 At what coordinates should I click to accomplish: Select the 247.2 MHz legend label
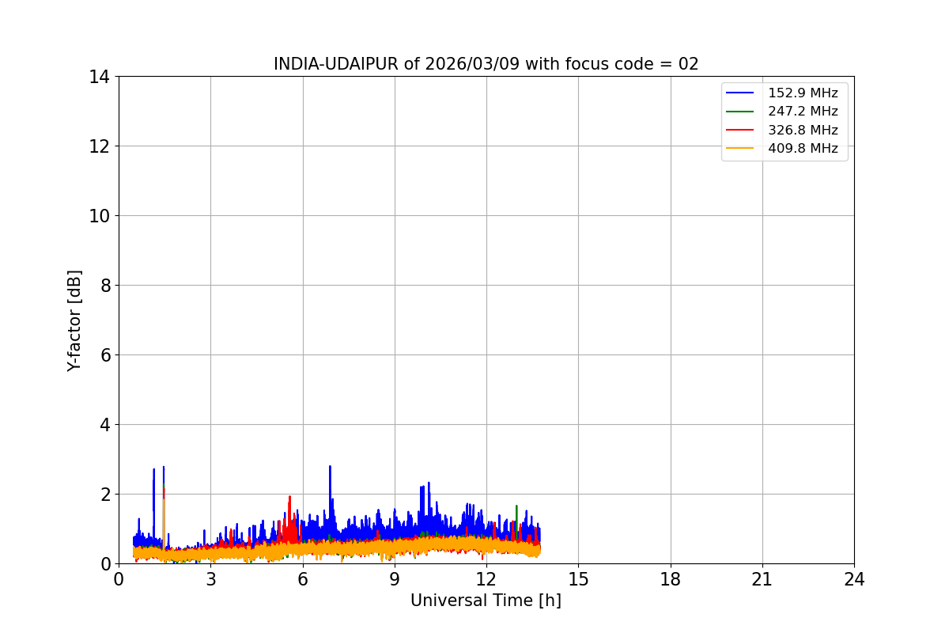[x=803, y=112]
